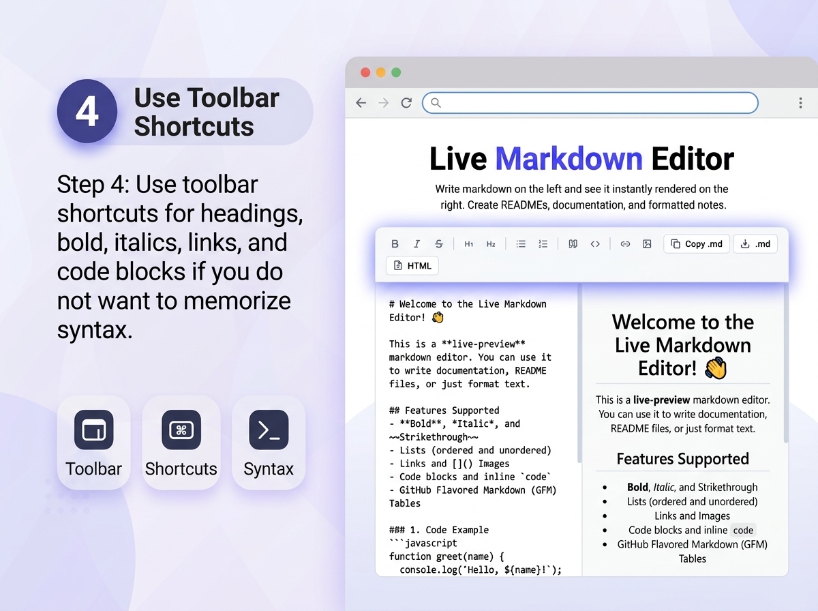
Task: Click "GitHub Flavored Markdown (GFM)" in the preview
Action: pyautogui.click(x=693, y=544)
